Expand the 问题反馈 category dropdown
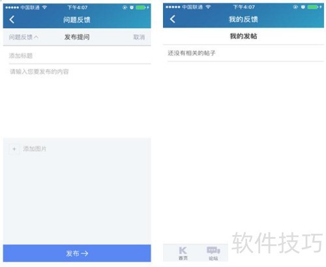This screenshot has height=267, width=326. (23, 37)
